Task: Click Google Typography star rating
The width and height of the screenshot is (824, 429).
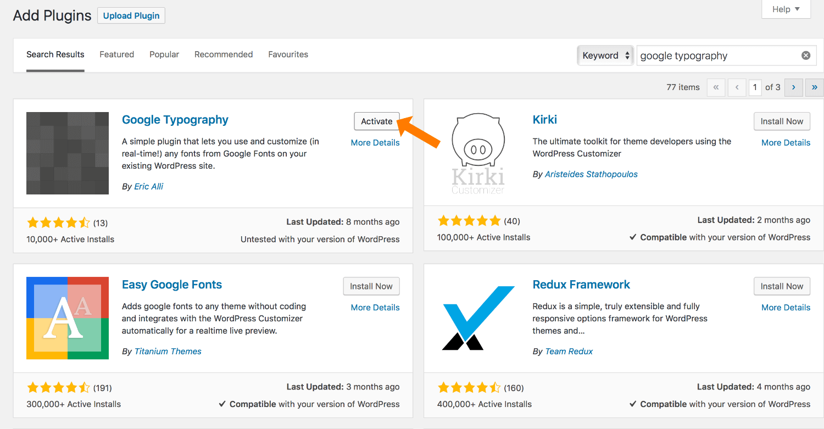Action: click(x=58, y=222)
